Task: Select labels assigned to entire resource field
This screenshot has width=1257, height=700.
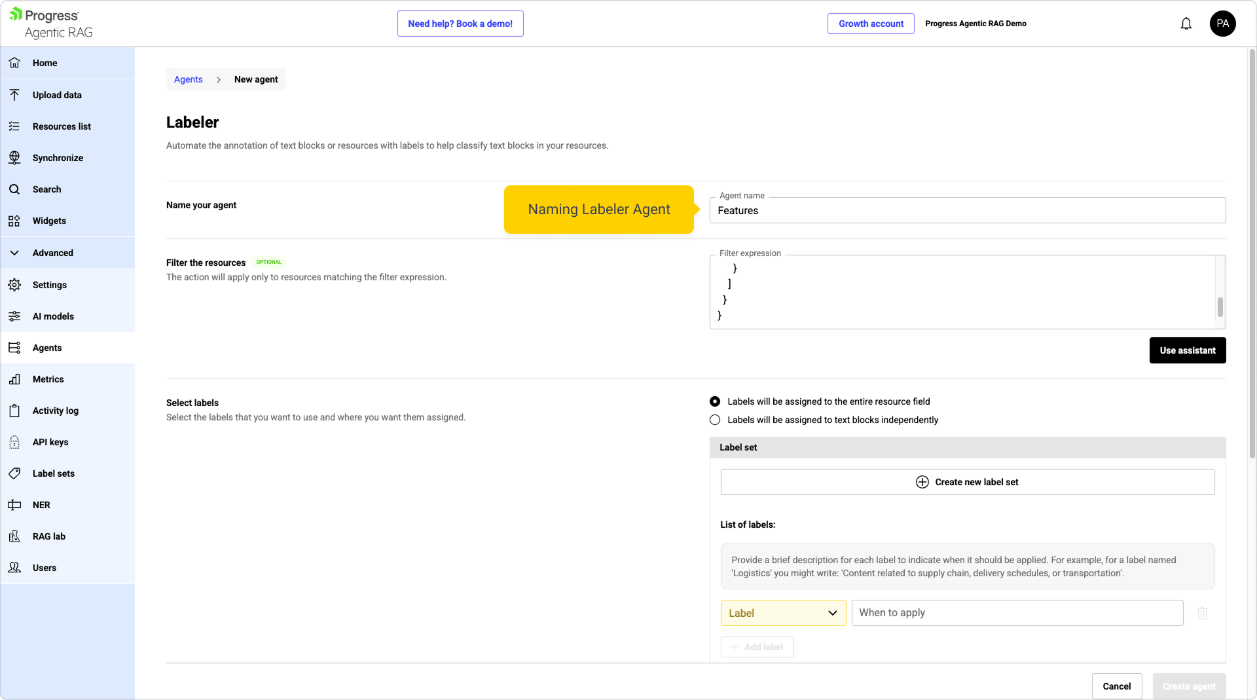Action: (715, 401)
